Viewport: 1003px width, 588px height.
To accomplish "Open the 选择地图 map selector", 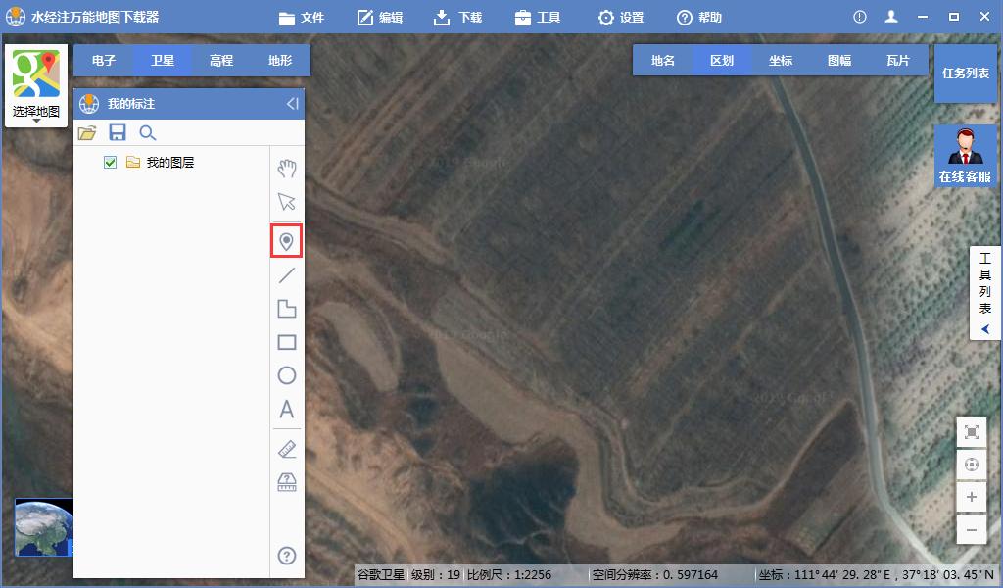I will 36,85.
